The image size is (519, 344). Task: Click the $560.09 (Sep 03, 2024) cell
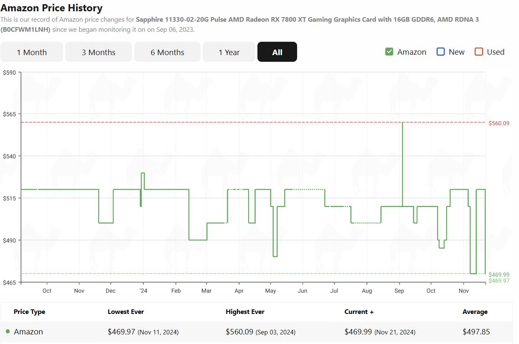tap(260, 332)
